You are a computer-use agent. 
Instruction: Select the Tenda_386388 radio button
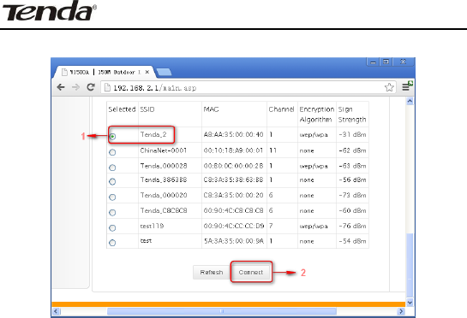pyautogui.click(x=112, y=181)
